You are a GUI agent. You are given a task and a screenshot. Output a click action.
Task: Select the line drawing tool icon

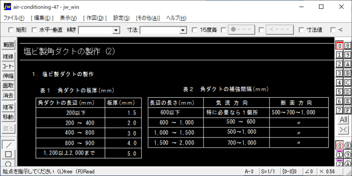[8, 145]
